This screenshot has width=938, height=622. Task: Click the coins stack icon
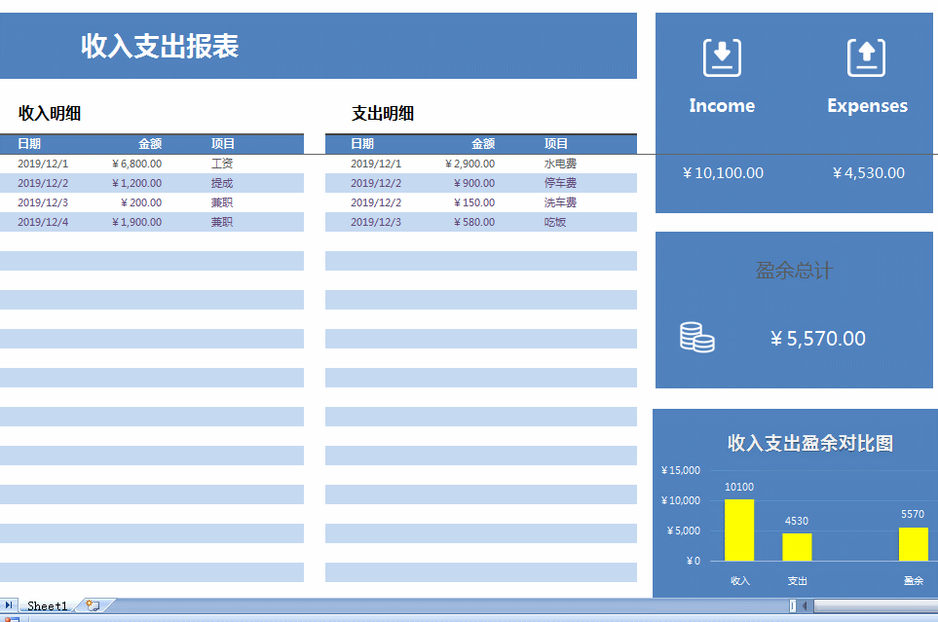pyautogui.click(x=696, y=338)
